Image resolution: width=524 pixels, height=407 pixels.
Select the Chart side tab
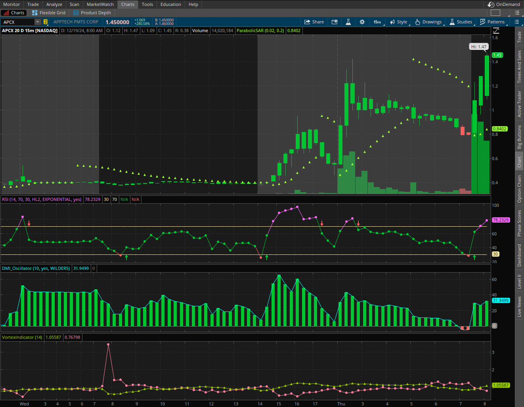click(x=519, y=162)
